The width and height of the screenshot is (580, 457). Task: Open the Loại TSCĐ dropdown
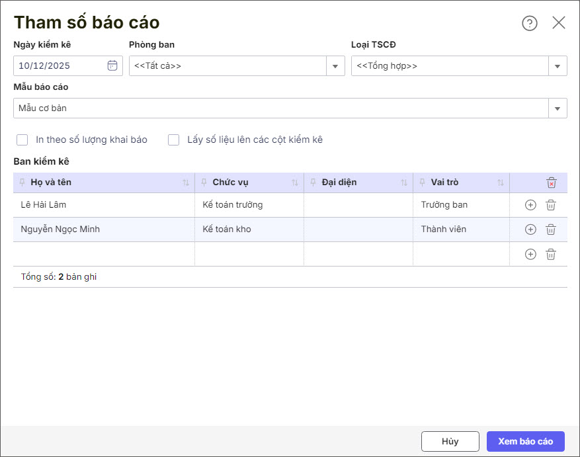click(558, 66)
